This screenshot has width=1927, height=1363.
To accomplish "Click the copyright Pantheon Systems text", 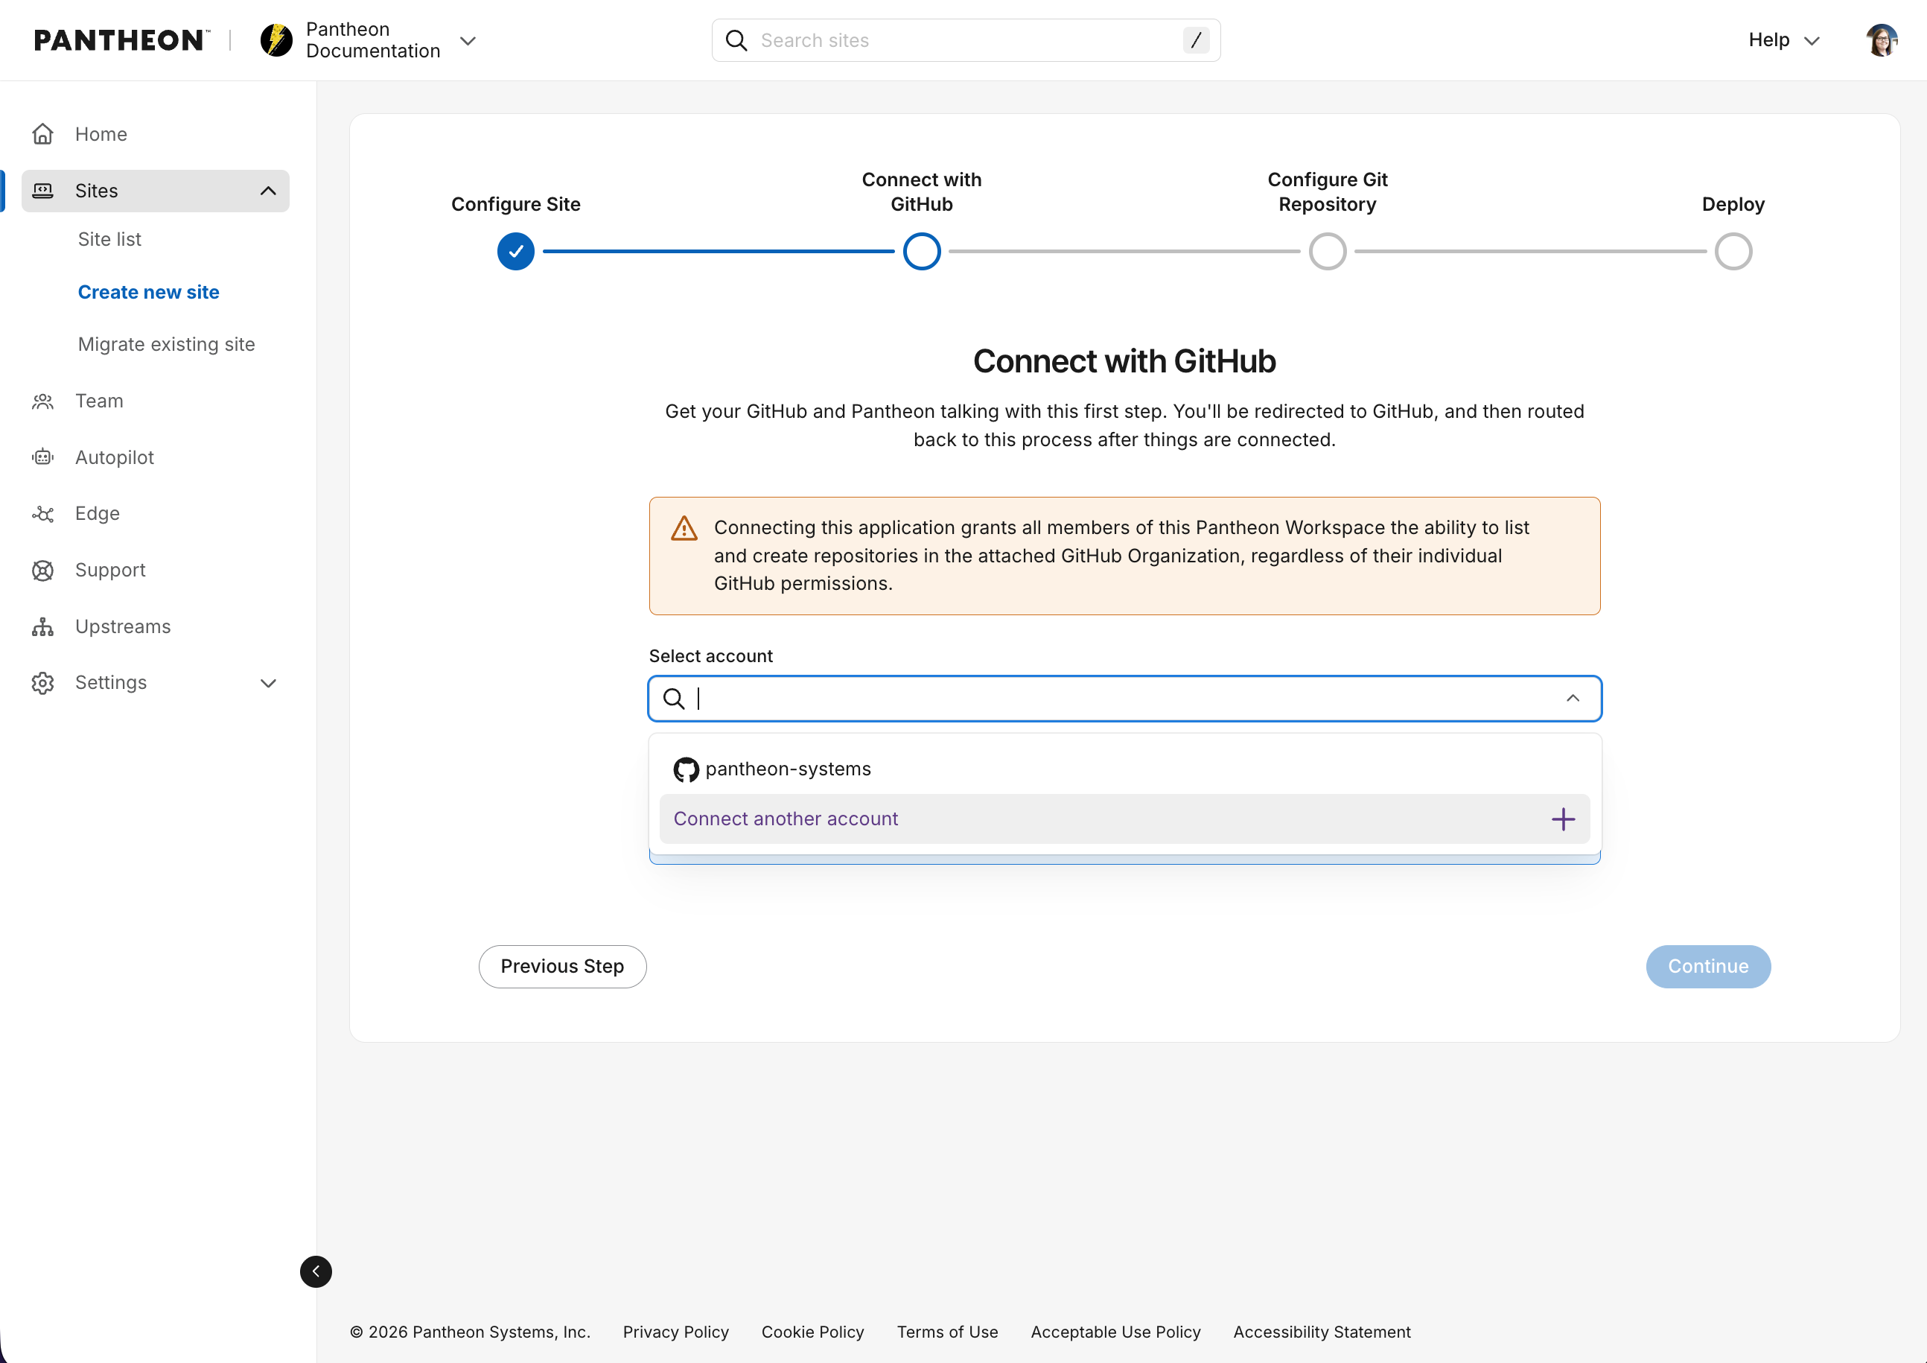I will tap(470, 1332).
